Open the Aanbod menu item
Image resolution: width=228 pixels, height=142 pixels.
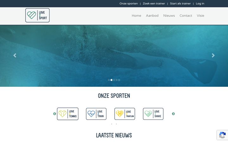(152, 16)
